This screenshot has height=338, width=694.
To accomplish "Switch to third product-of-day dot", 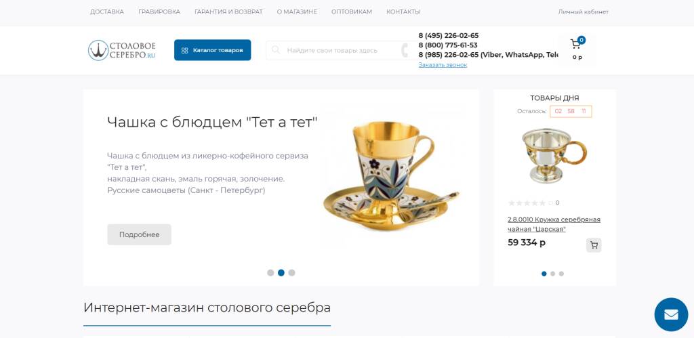I will tap(561, 274).
